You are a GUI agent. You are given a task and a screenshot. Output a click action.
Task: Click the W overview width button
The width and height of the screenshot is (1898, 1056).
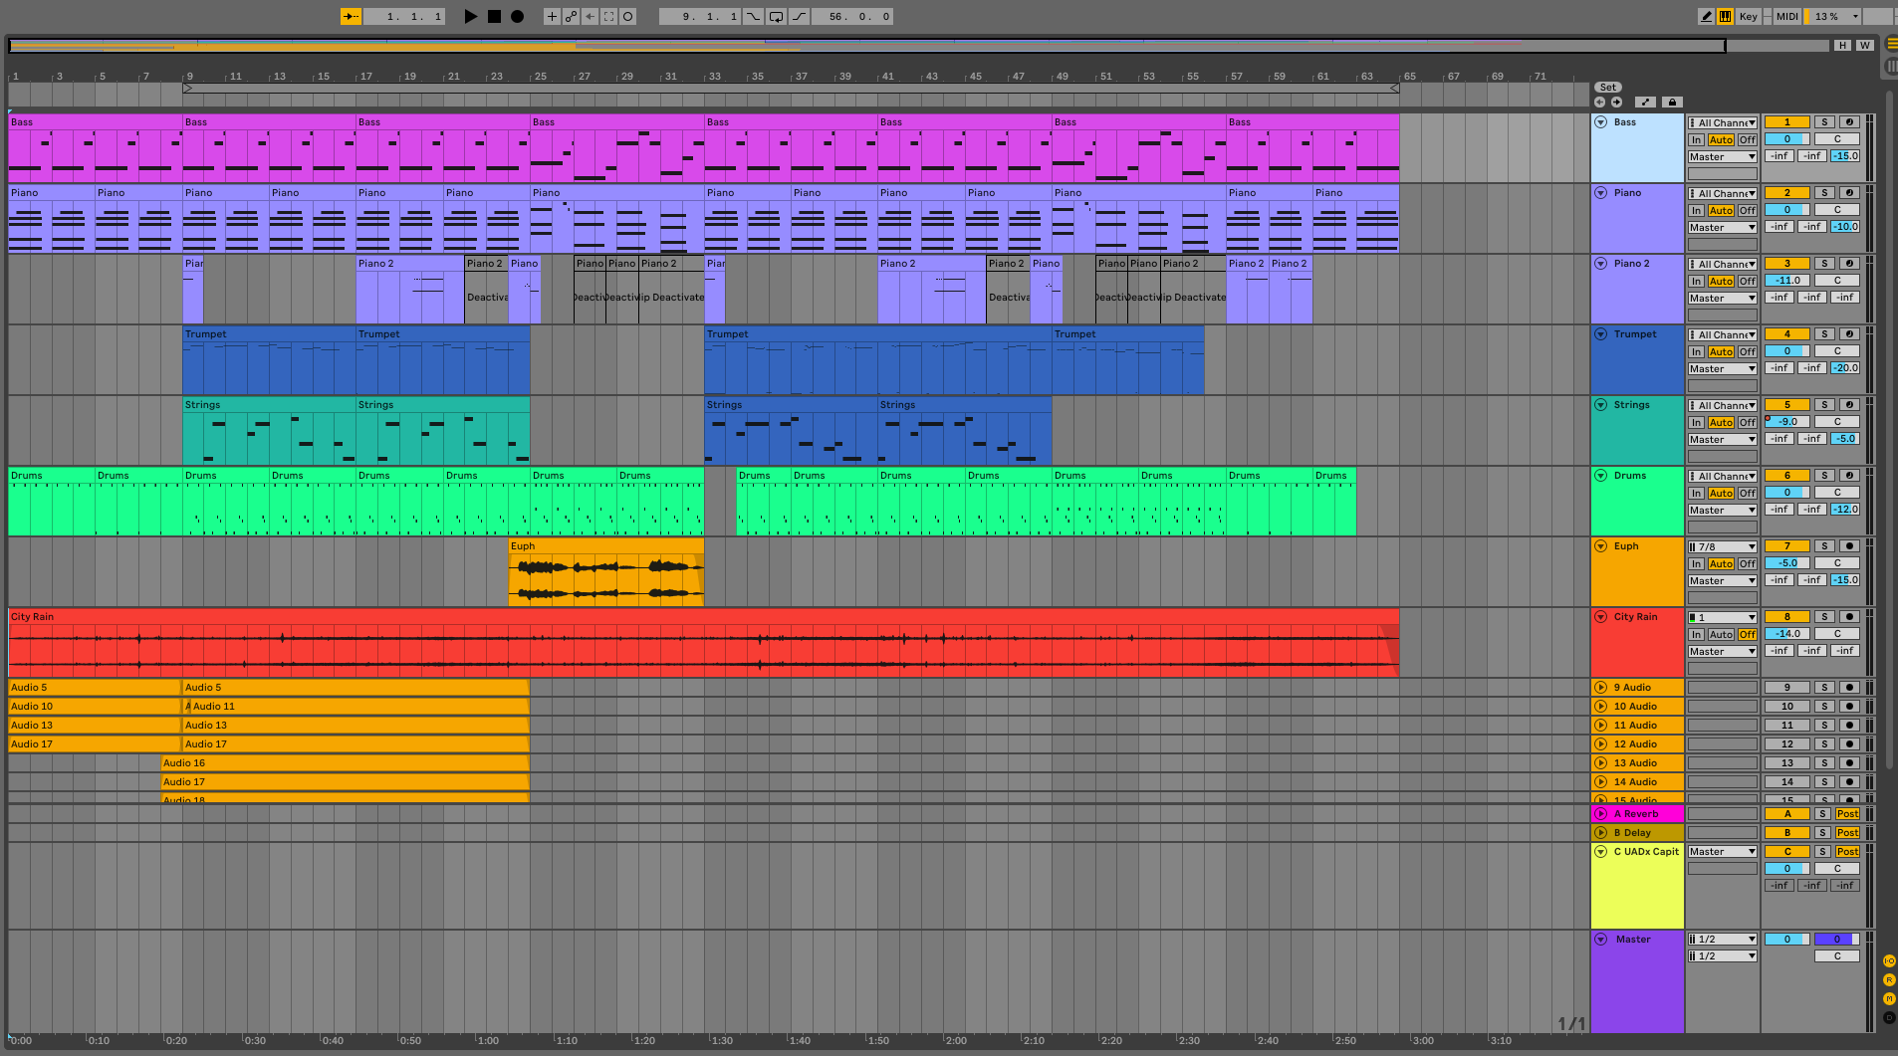pos(1864,45)
